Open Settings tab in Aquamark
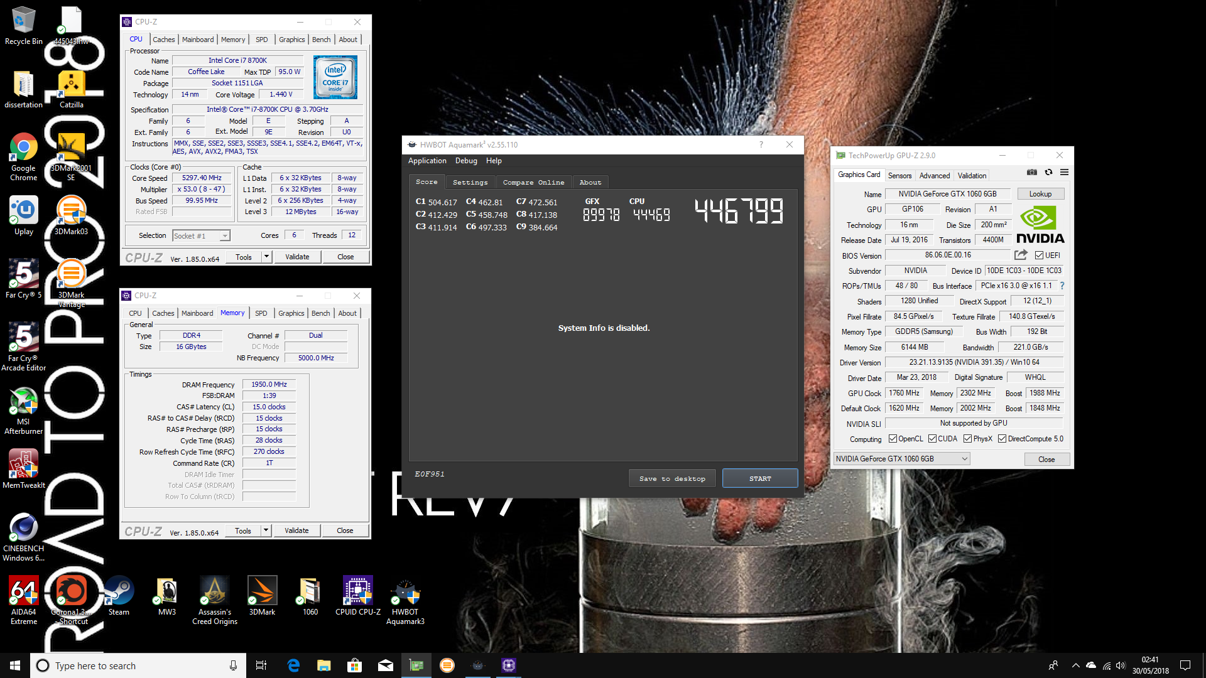This screenshot has width=1206, height=678. [x=470, y=182]
